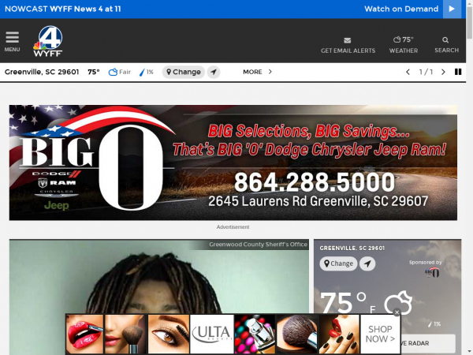Open the Greenwood County Sheriff's Office story image

(159, 297)
